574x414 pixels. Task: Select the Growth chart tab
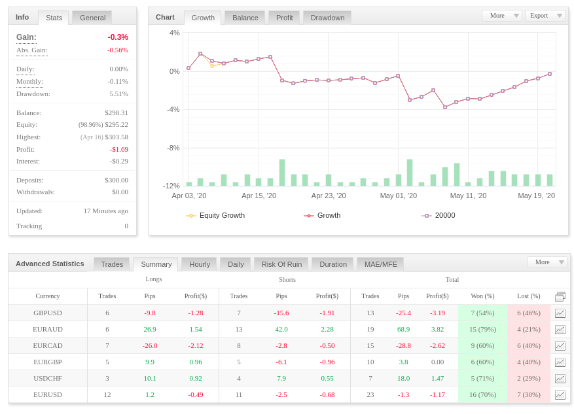click(203, 18)
